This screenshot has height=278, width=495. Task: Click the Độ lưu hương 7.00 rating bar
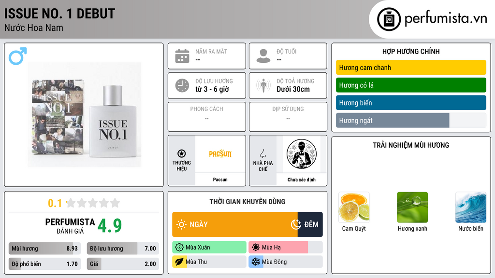click(123, 249)
